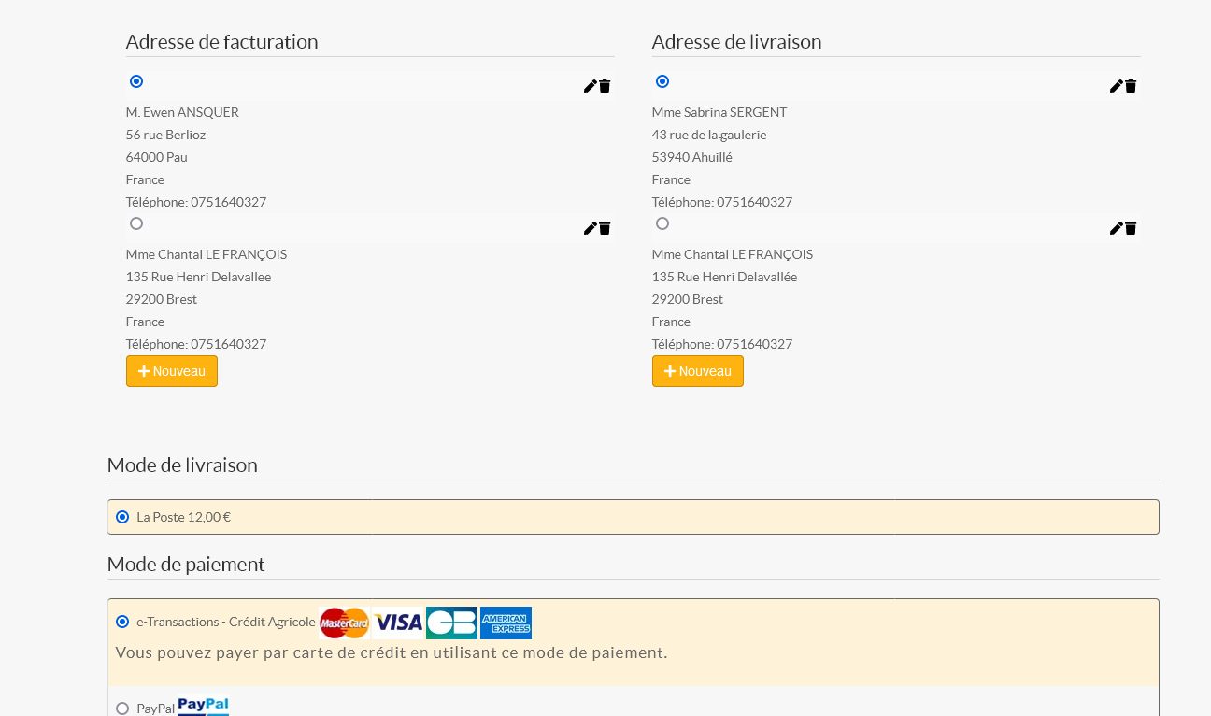
Task: Edit Chantal LE FRANÇOIS billing address
Action: point(590,228)
